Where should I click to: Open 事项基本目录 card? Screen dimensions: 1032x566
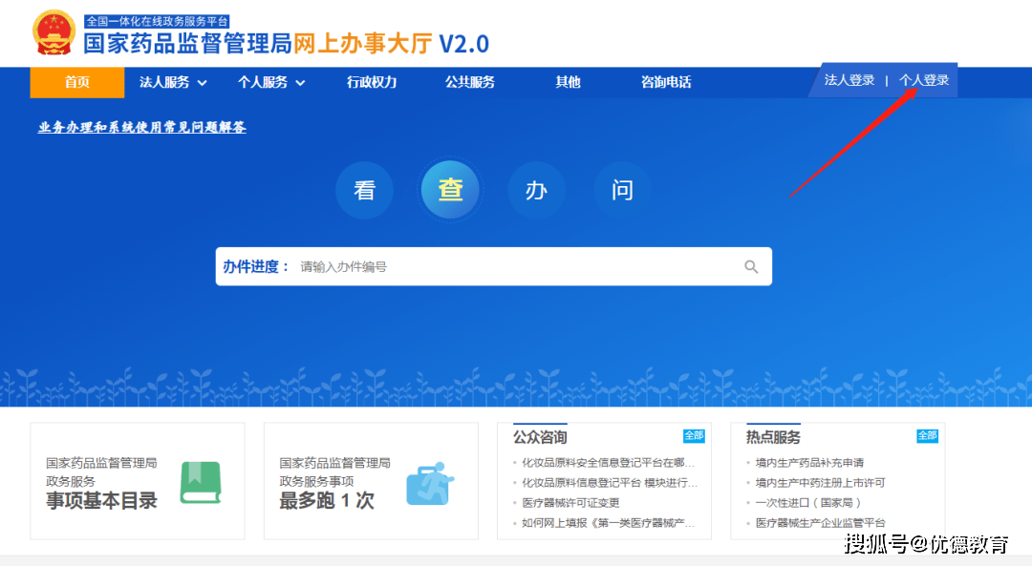click(x=138, y=481)
